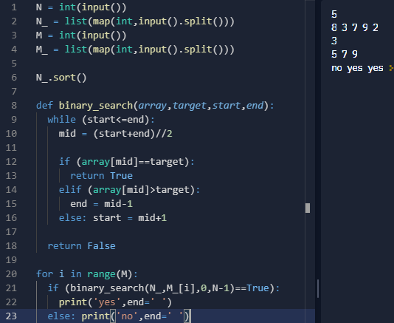The width and height of the screenshot is (394, 323).
Task: Click 'M = int(input())' on line 3
Action: (x=81, y=35)
